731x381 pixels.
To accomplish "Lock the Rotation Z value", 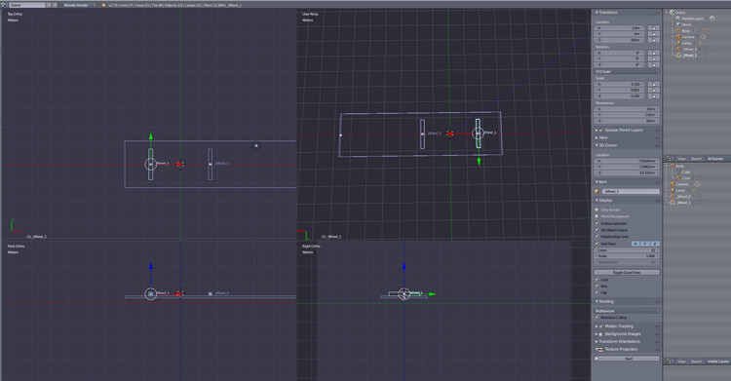I will pos(654,65).
